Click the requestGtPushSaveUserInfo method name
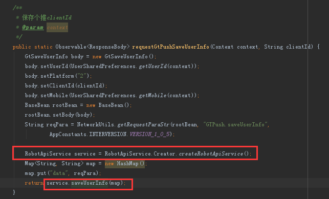The height and width of the screenshot is (199, 329). click(170, 47)
